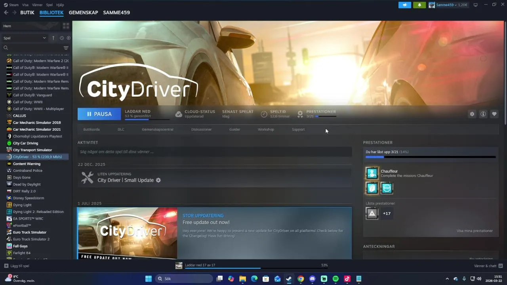Screen dimensions: 507x285
Task: Open the Workshop link
Action: click(x=266, y=129)
